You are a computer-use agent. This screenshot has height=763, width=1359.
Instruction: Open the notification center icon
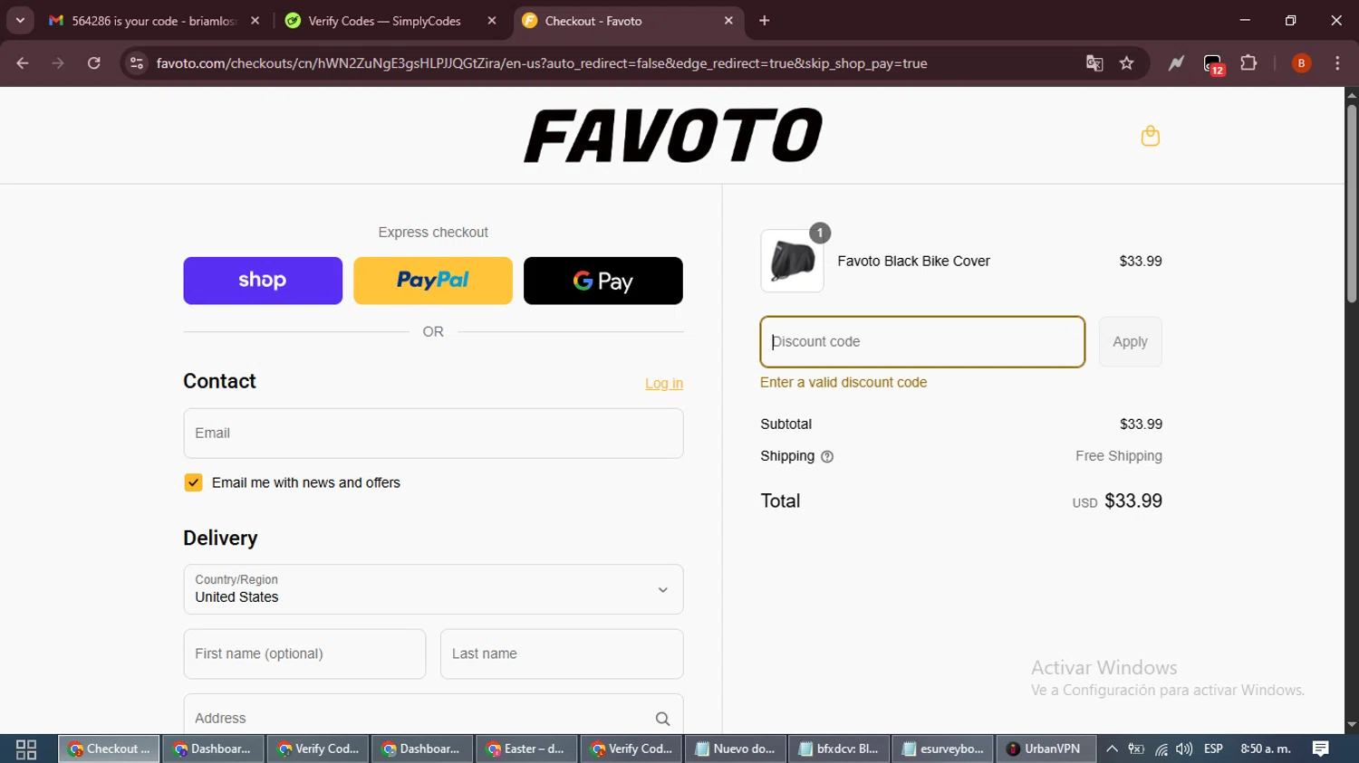(1321, 749)
